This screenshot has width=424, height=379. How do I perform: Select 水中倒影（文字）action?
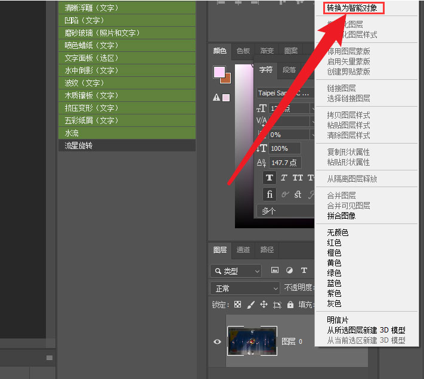[127, 70]
